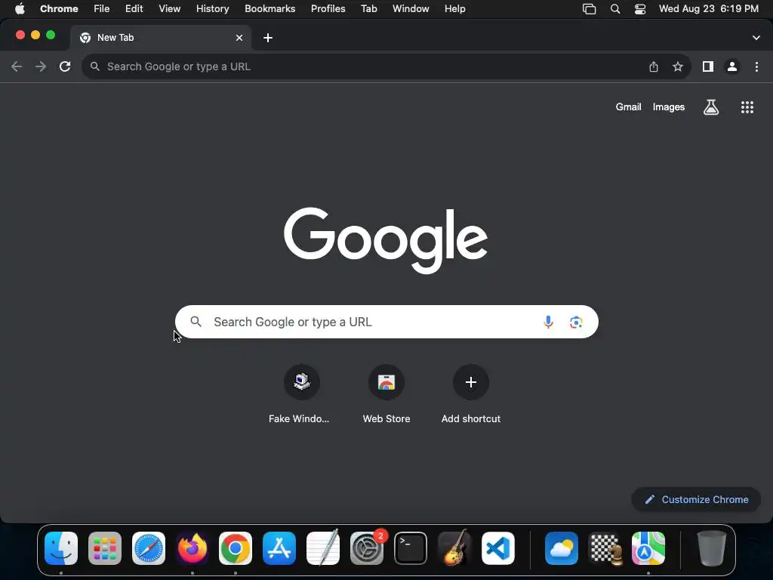Open the Images link
The width and height of the screenshot is (773, 580).
coord(669,107)
